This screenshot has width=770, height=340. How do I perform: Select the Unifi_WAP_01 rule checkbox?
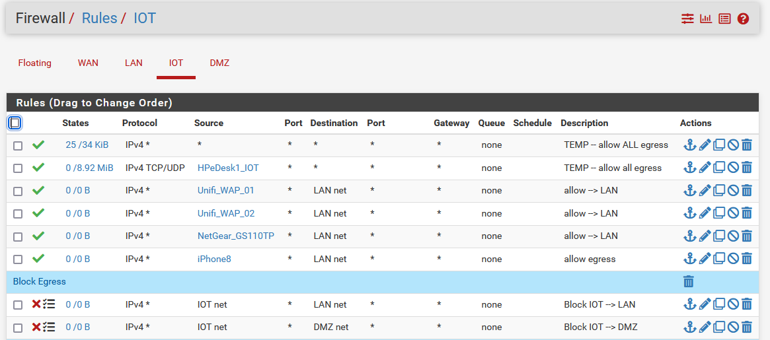click(18, 191)
